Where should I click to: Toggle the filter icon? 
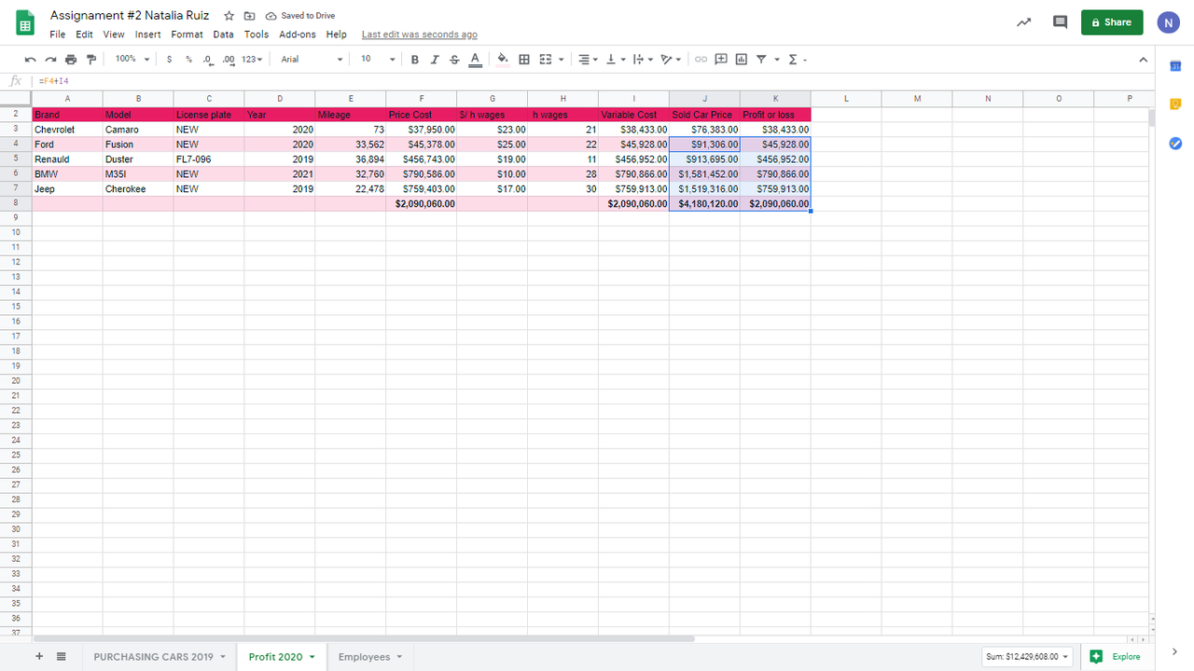(762, 59)
